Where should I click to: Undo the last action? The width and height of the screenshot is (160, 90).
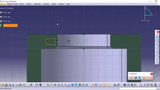[x=23, y=85]
